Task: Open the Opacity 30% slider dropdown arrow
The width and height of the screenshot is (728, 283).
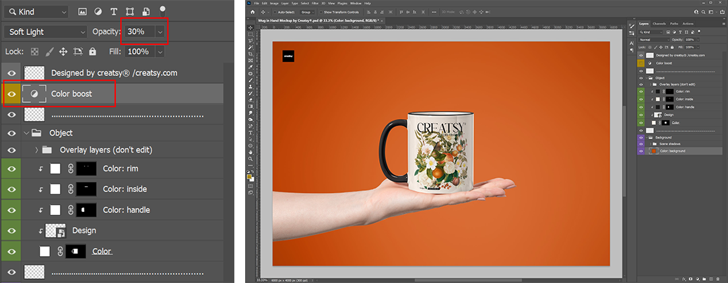Action: pyautogui.click(x=160, y=32)
